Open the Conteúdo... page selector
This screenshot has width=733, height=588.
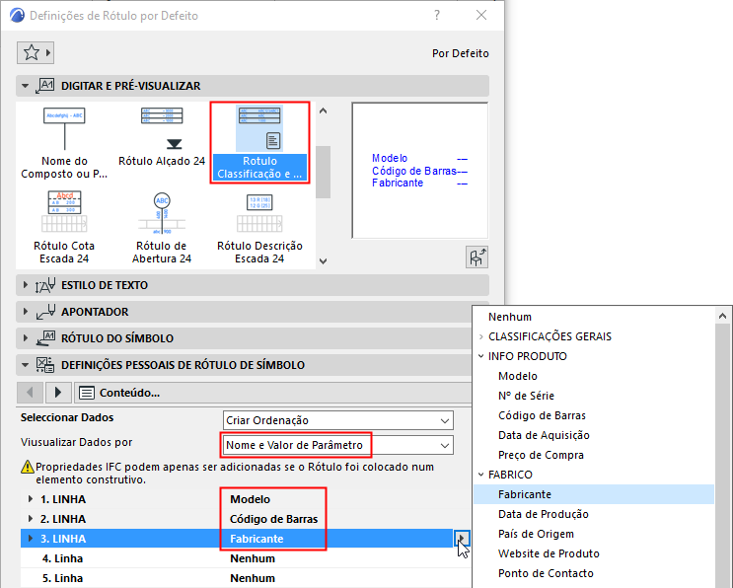point(272,393)
